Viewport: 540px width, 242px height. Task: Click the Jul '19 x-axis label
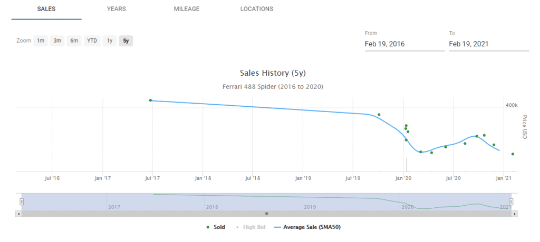353,178
